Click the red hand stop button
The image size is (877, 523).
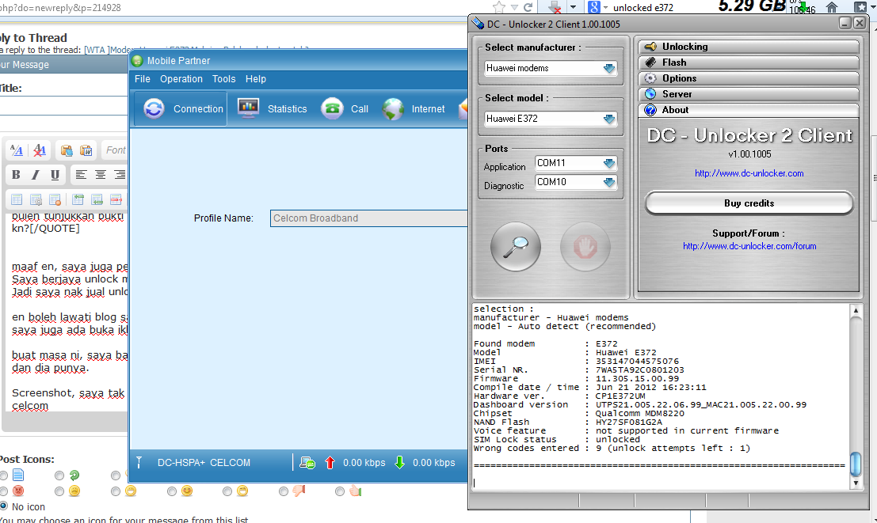(x=585, y=246)
